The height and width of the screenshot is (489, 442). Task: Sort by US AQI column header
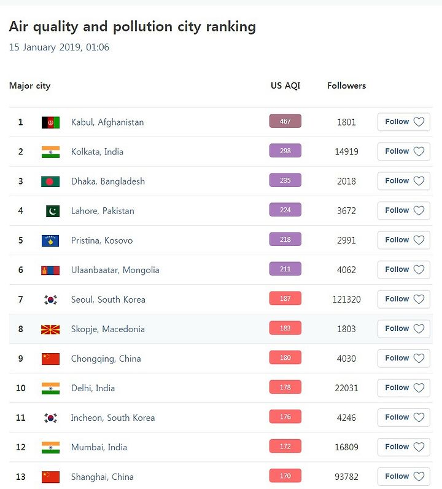pyautogui.click(x=285, y=85)
